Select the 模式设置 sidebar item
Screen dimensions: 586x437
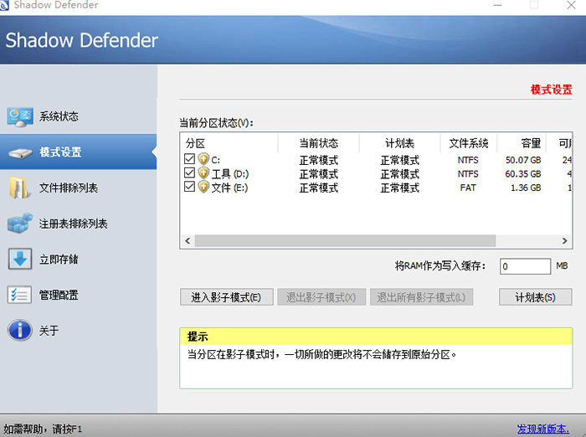pyautogui.click(x=78, y=152)
